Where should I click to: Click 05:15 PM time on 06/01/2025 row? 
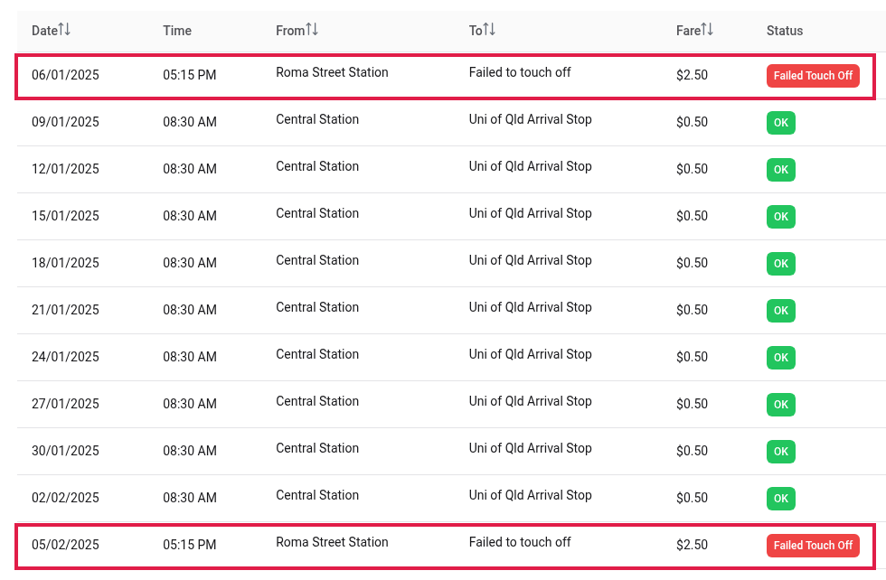[189, 75]
